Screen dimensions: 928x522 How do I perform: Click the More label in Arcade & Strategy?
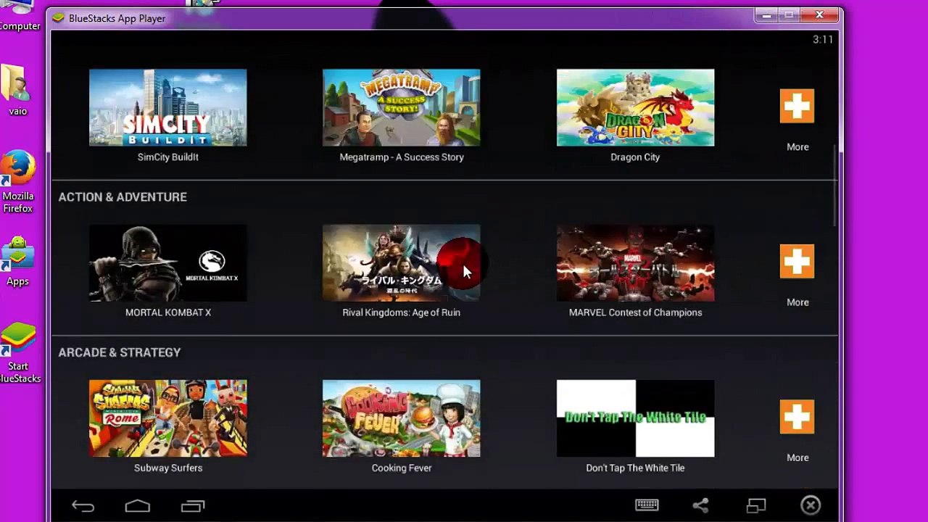tap(797, 457)
